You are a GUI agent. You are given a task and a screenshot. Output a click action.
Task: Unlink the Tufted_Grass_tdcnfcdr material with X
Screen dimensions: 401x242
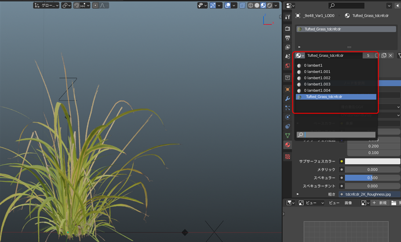[x=390, y=55]
